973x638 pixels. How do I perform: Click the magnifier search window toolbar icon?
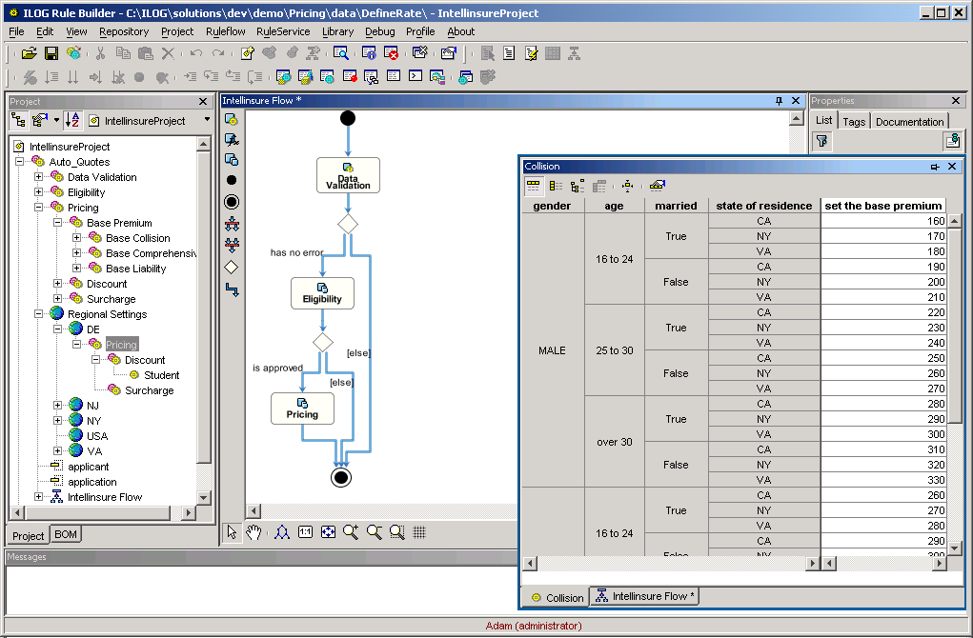coord(340,54)
